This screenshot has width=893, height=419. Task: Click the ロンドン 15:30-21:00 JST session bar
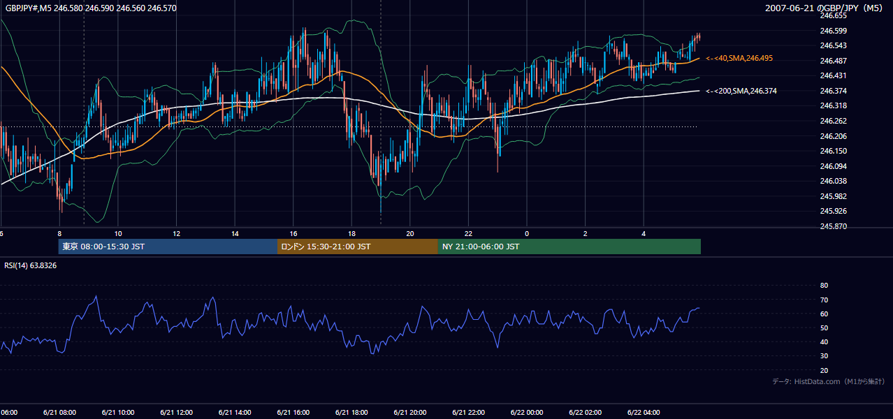358,247
